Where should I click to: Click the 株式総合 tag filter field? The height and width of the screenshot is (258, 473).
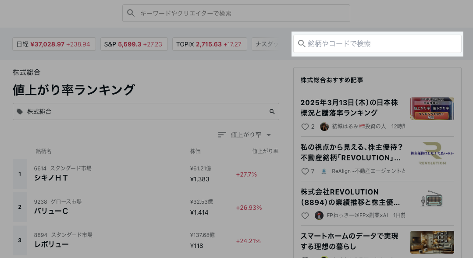(x=146, y=112)
